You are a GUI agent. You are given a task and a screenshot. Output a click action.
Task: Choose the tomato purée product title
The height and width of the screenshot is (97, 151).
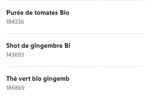click(38, 13)
